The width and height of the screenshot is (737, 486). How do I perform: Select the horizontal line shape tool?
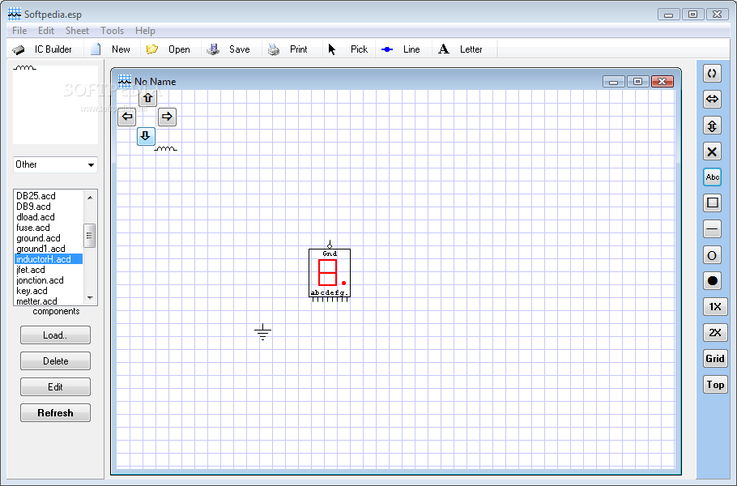(x=712, y=229)
